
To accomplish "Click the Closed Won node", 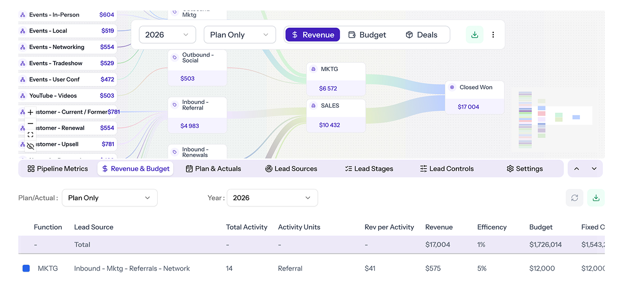I will point(474,97).
